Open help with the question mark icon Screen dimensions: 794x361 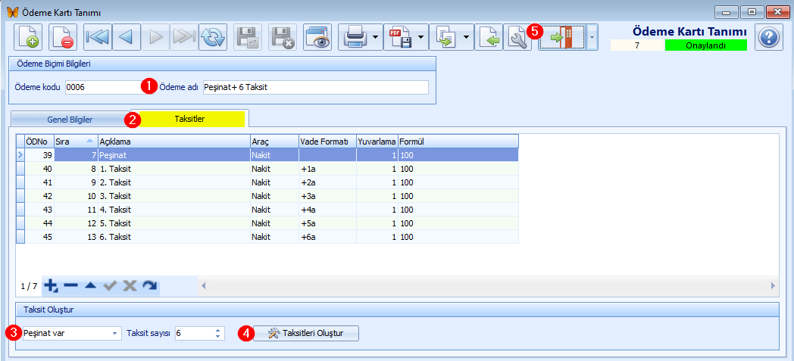pos(769,37)
